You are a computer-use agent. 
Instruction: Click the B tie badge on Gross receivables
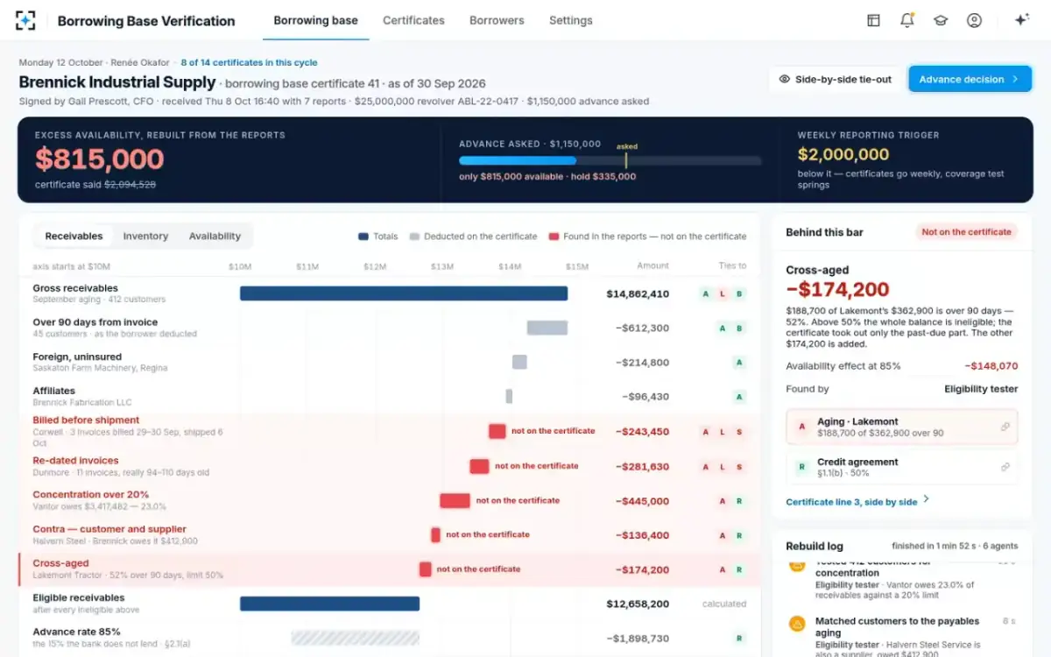tap(739, 294)
